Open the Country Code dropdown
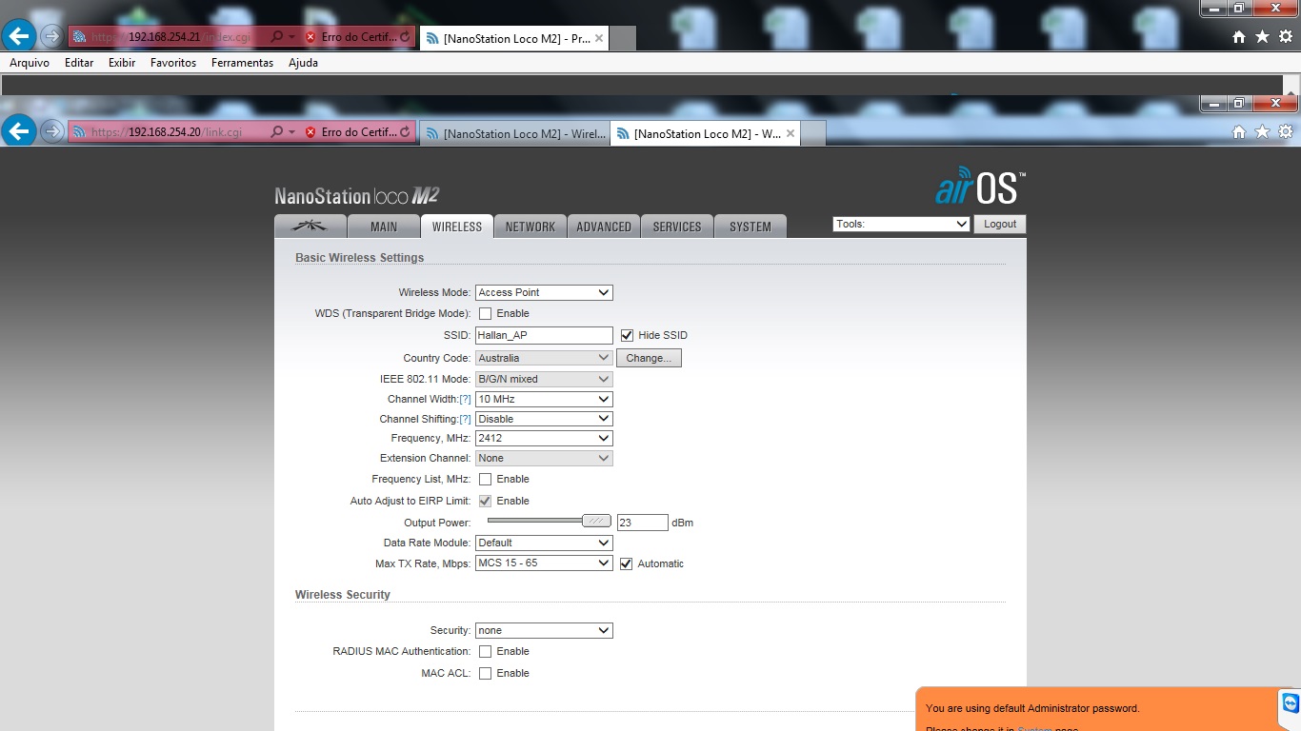 pos(544,358)
